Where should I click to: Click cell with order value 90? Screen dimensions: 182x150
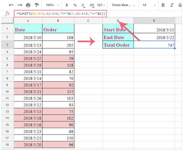[58, 125]
